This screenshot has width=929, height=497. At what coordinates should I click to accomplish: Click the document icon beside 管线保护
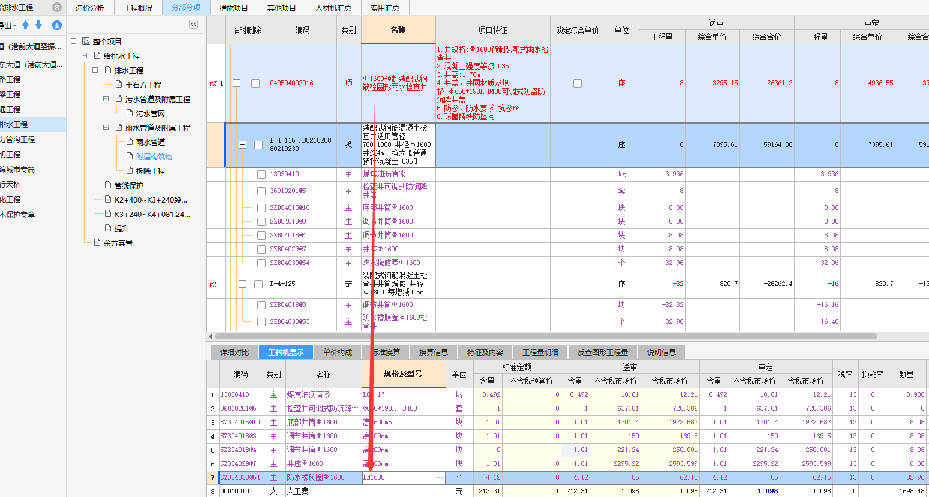(108, 185)
